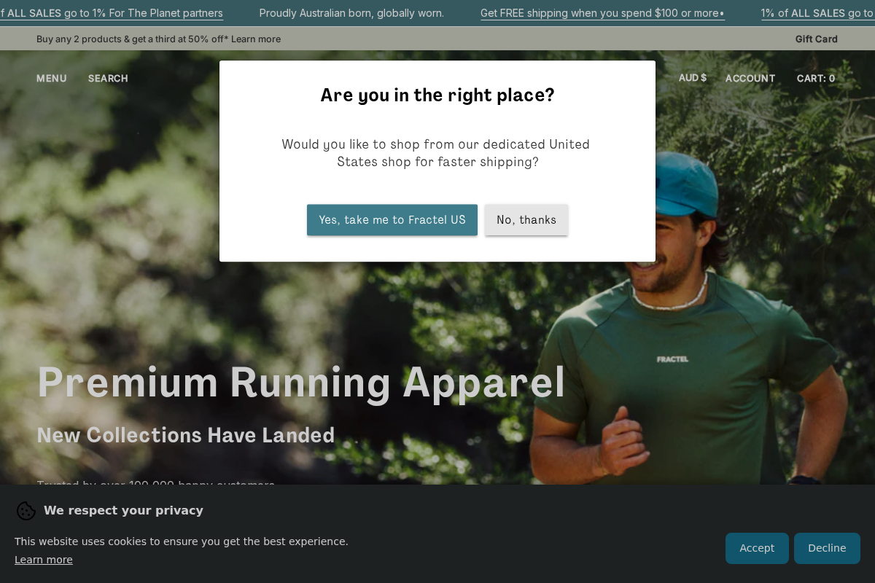Screen dimensions: 875x583
Task: Click the New Collections Have Landed subheading
Action: coord(186,435)
